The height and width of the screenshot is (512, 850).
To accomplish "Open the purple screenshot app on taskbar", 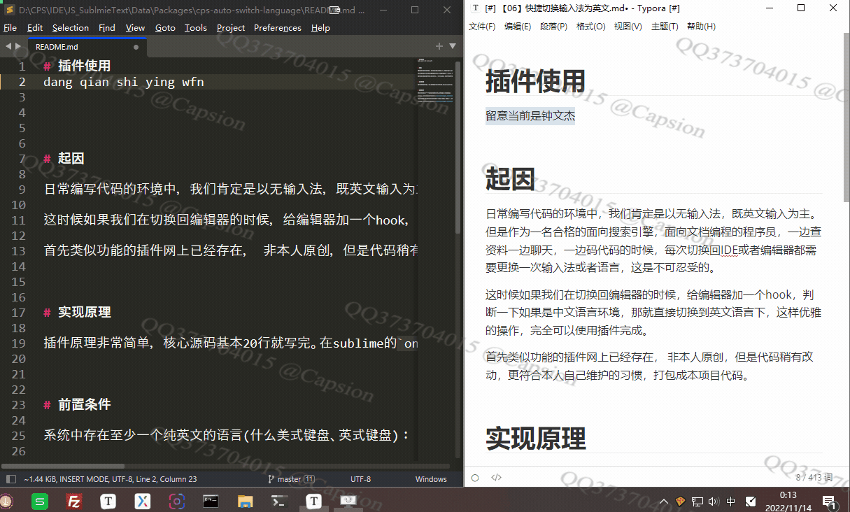I will [176, 501].
